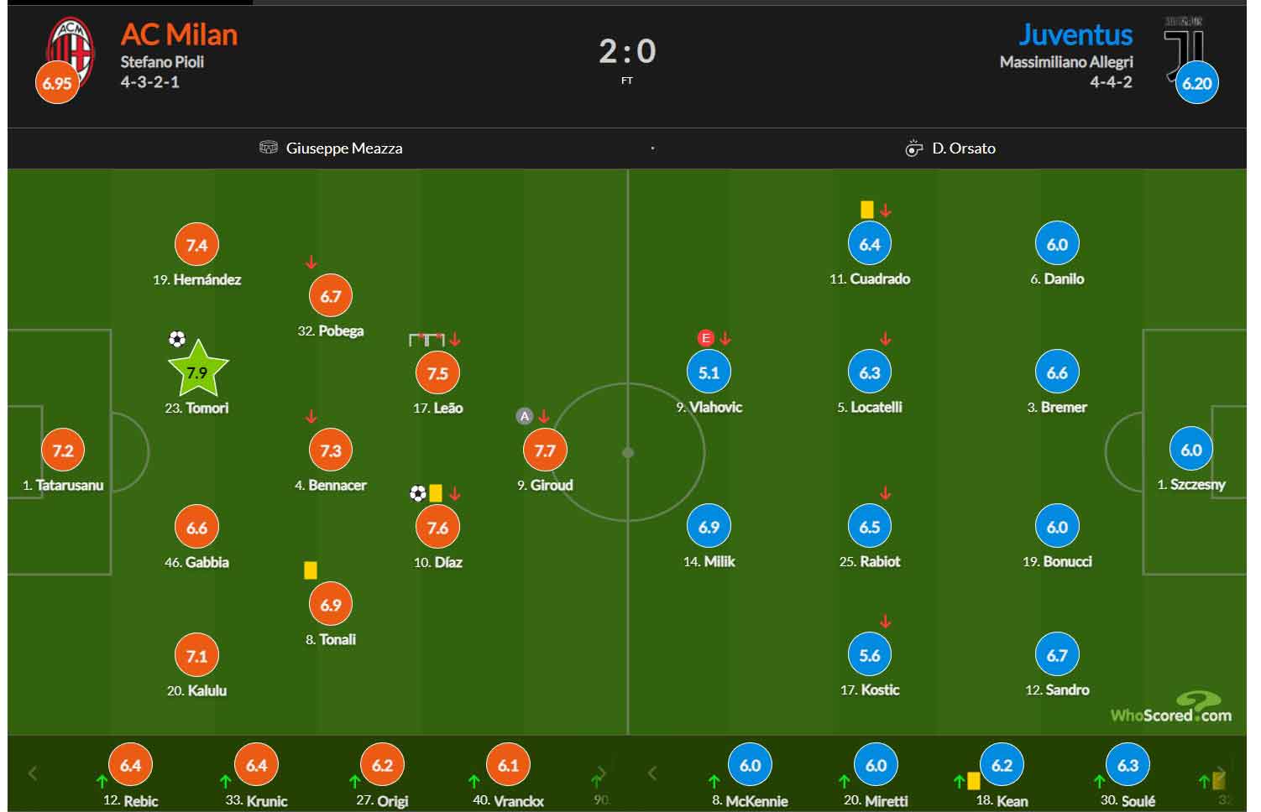Click the stadium icon beside Giuseppe Meazza
The height and width of the screenshot is (812, 1261).
[269, 148]
